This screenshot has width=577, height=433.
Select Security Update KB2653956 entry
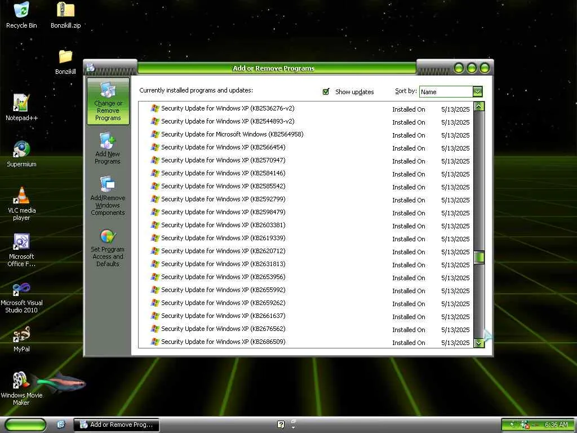[306, 277]
